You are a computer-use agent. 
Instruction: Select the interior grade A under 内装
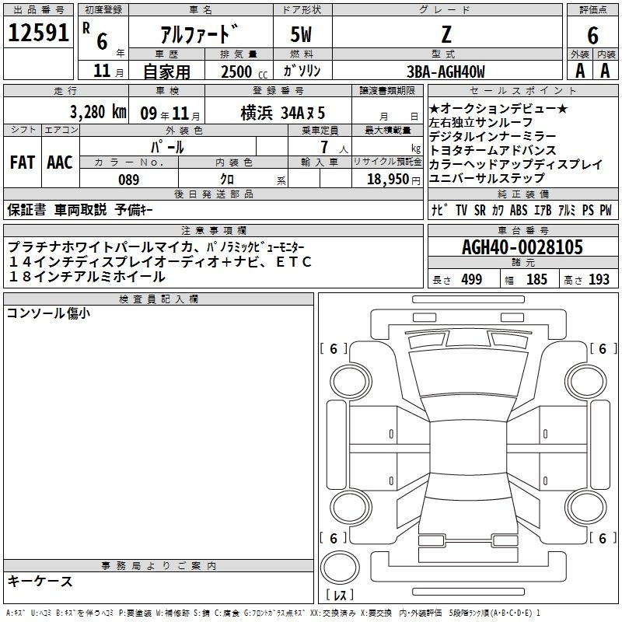tap(605, 71)
